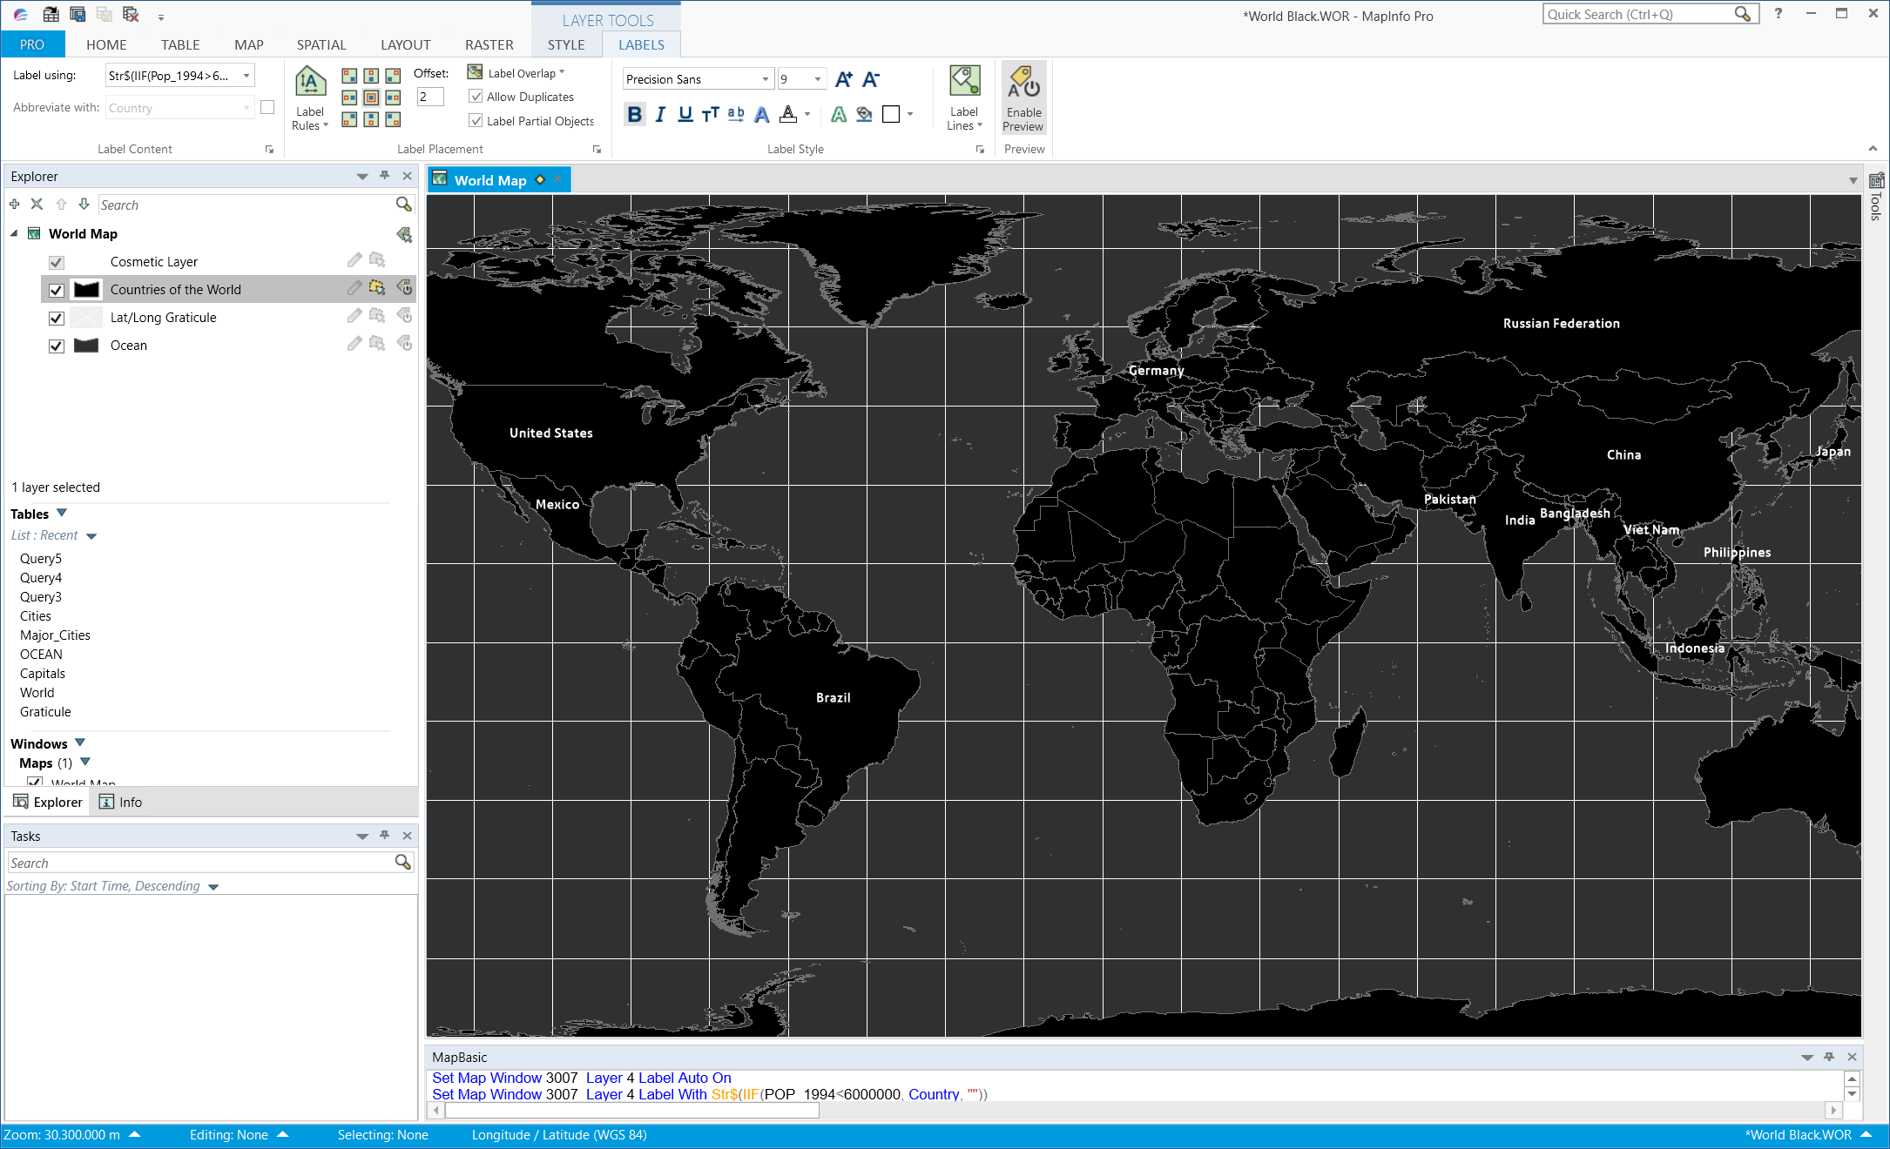This screenshot has height=1149, width=1890.
Task: Toggle the Enable Preview button
Action: click(1023, 97)
